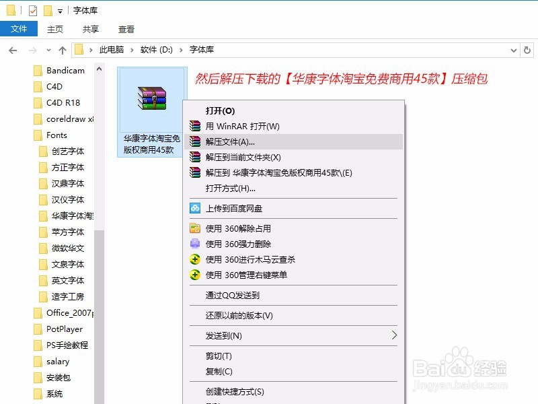Select 解压到当前文件夹(X) menu entry
Viewport: 538px width, 404px height.
(294, 157)
